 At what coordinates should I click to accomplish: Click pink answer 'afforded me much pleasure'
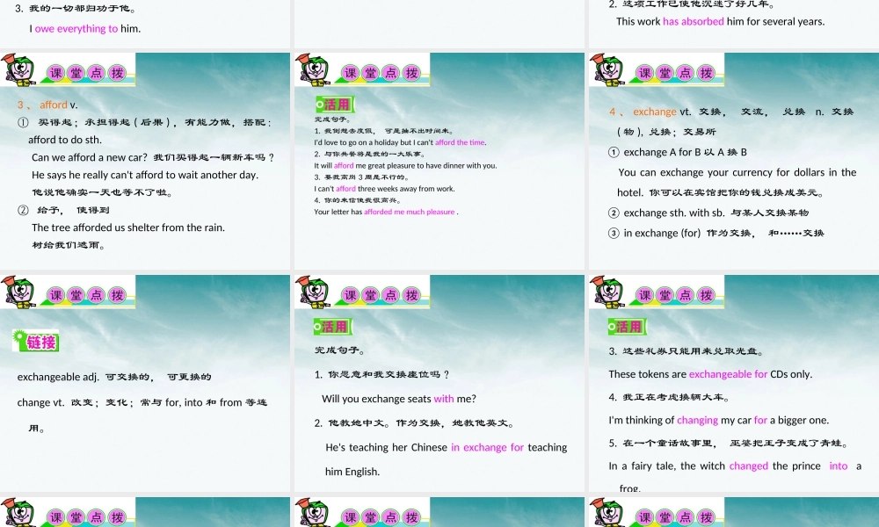(410, 212)
